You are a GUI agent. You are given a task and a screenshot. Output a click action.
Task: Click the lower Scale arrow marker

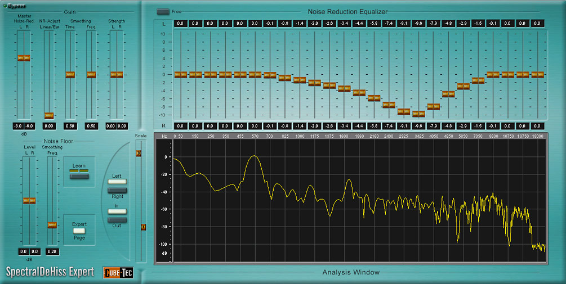coord(144,227)
